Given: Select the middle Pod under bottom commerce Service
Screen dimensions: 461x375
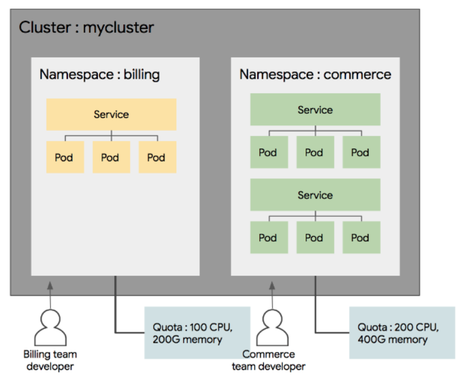Looking at the screenshot, I should [x=315, y=237].
